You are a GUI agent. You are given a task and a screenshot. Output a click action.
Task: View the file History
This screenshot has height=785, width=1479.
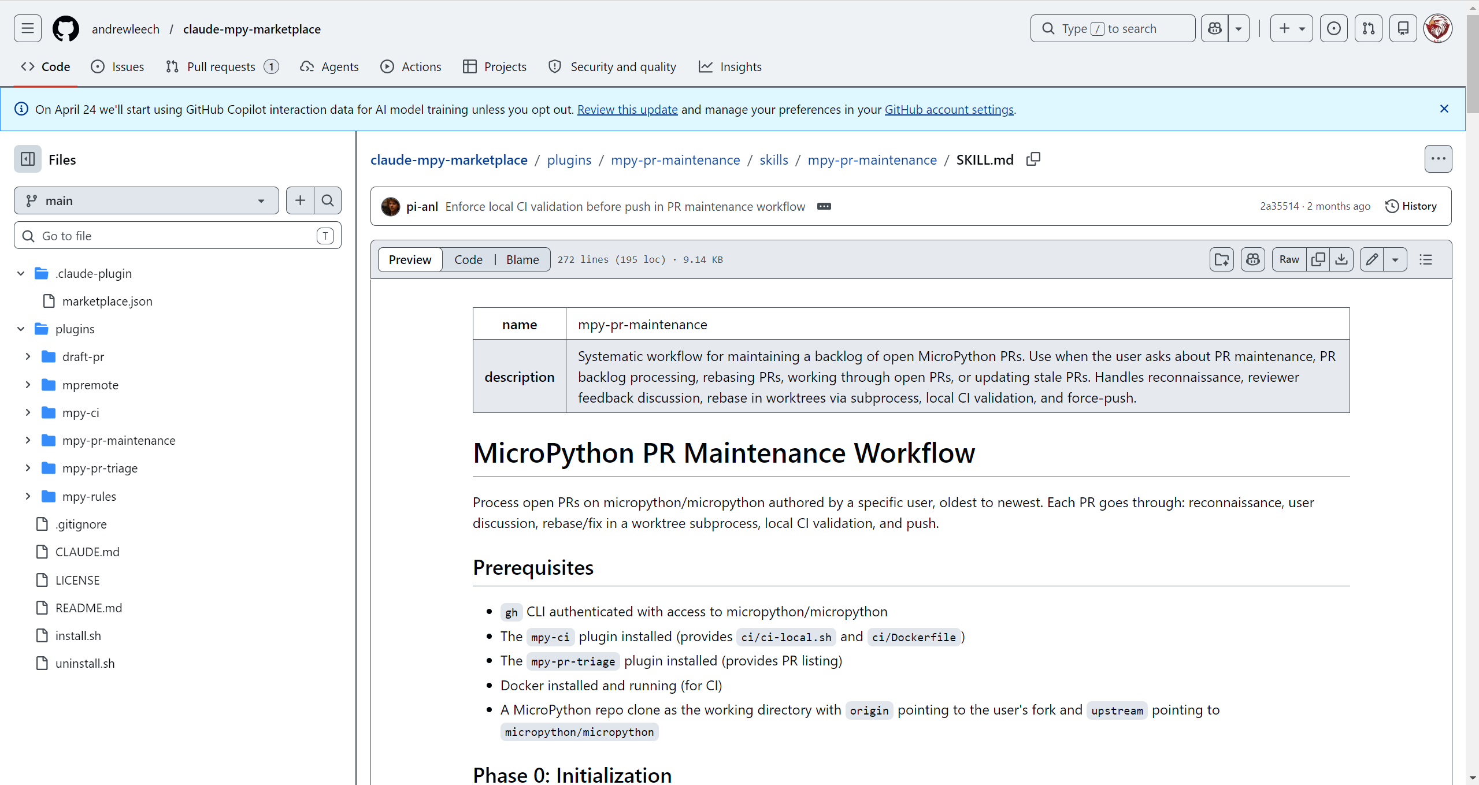(1411, 206)
